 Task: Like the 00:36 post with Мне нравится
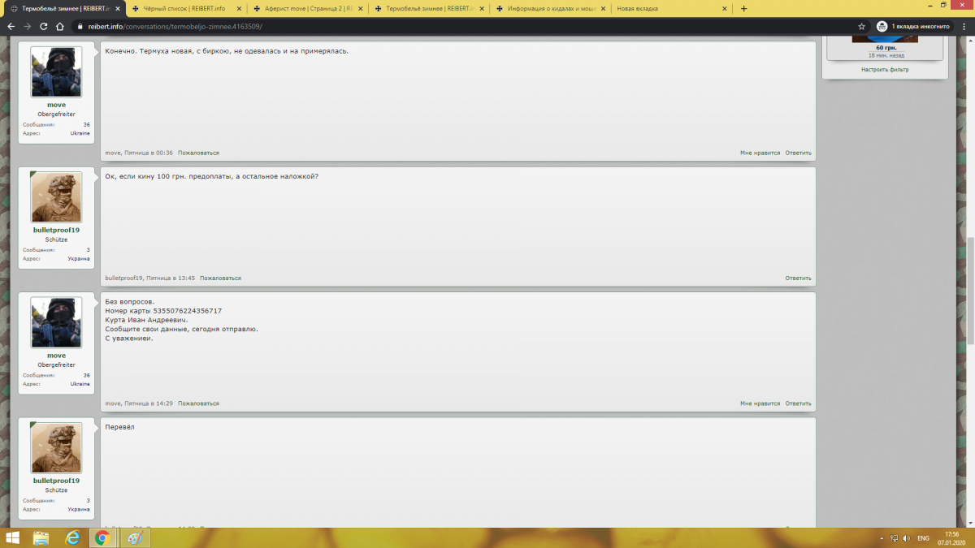tap(760, 153)
